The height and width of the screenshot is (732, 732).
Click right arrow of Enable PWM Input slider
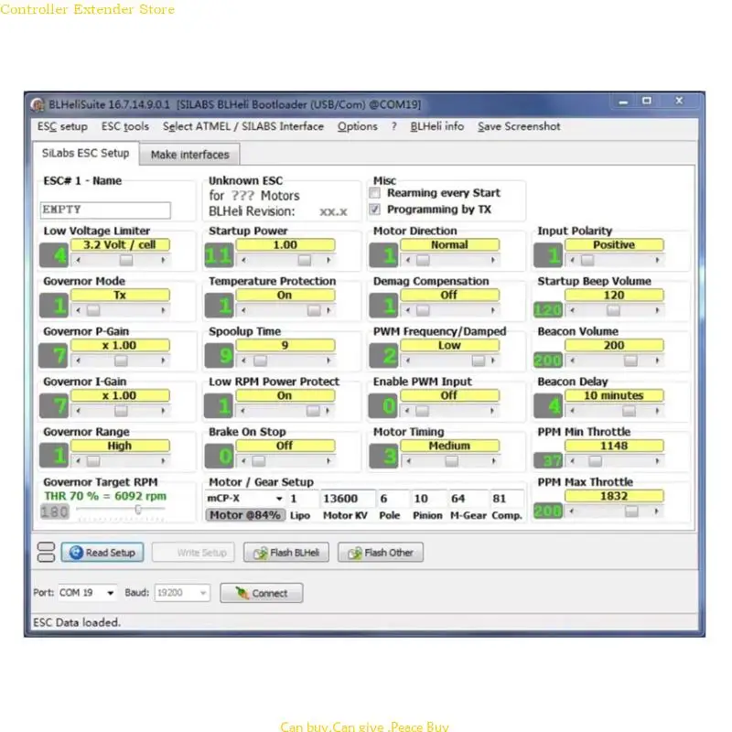click(x=492, y=411)
